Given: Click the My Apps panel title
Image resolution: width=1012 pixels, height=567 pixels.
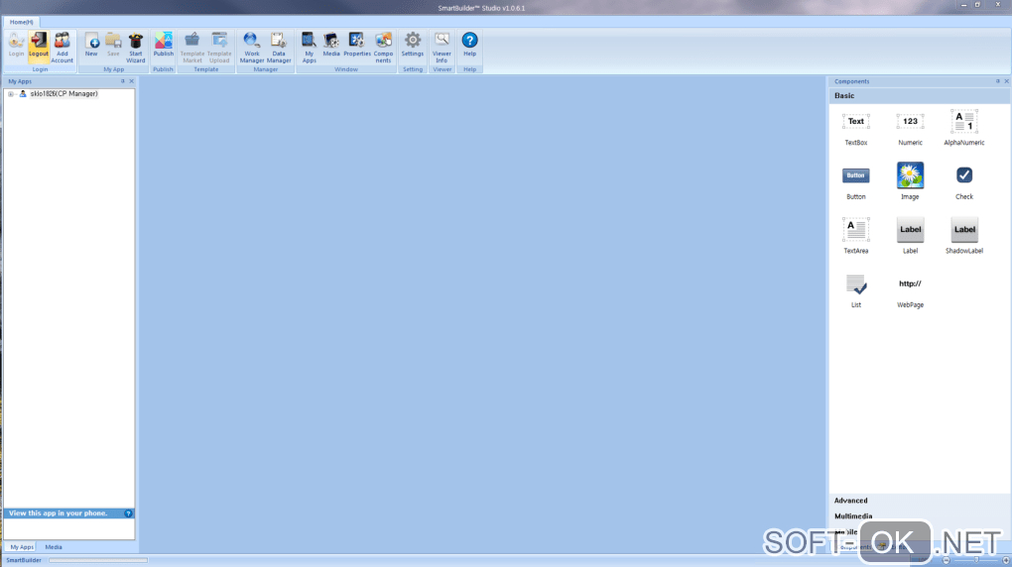Looking at the screenshot, I should click(x=20, y=81).
